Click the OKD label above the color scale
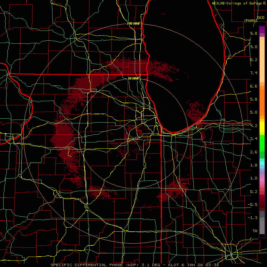267x267 pixels. tap(260, 18)
